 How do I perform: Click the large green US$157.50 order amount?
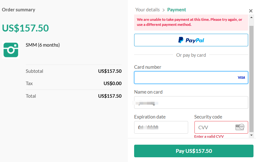pos(25,28)
